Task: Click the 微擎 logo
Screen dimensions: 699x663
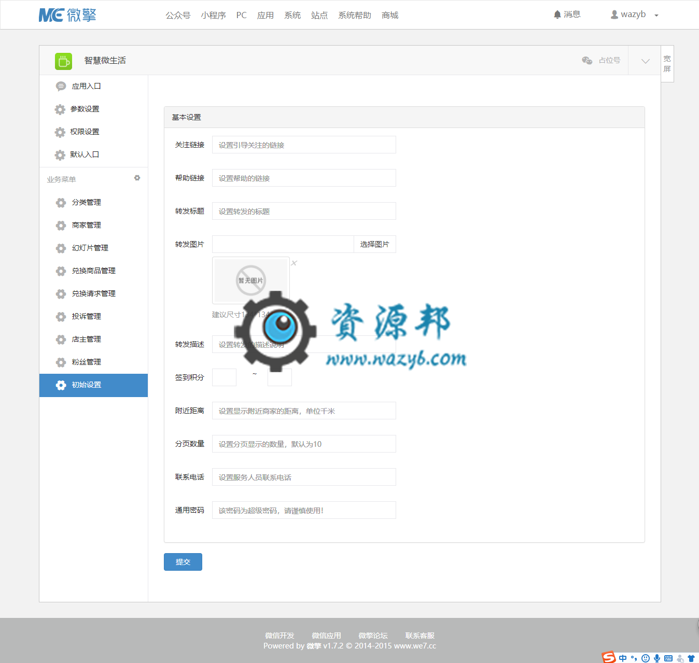Action: click(67, 15)
